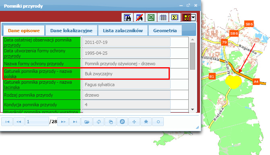Open the sum statistics sigma tool
The width and height of the screenshot is (270, 155).
pyautogui.click(x=175, y=17)
